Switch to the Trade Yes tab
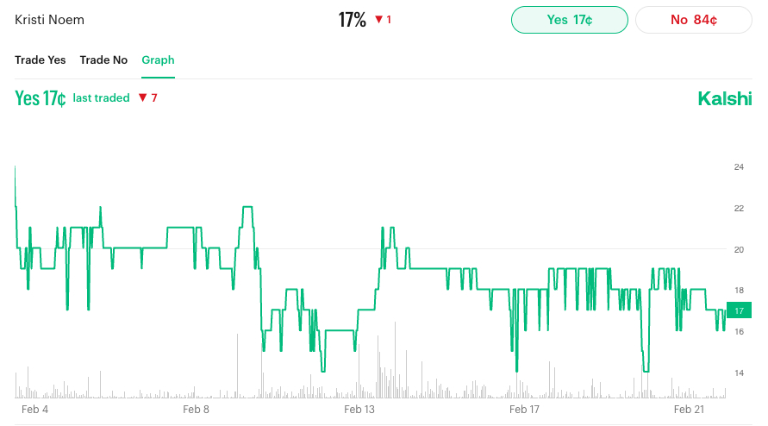This screenshot has width=768, height=426. click(x=40, y=60)
